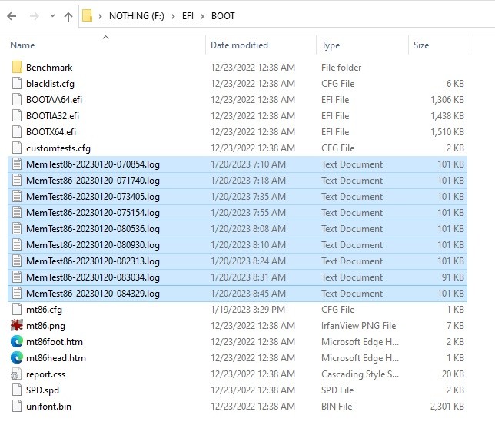Open NOTHING (F:) in address bar

click(137, 16)
